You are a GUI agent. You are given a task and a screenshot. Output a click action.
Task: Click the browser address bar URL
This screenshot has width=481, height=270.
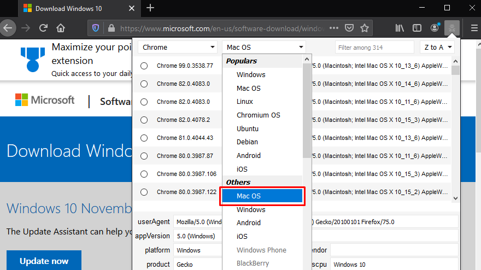point(222,28)
